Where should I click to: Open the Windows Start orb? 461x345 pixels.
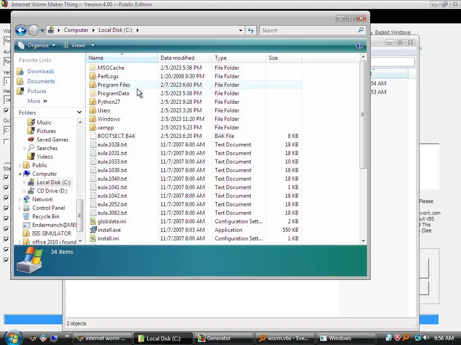pos(12,338)
